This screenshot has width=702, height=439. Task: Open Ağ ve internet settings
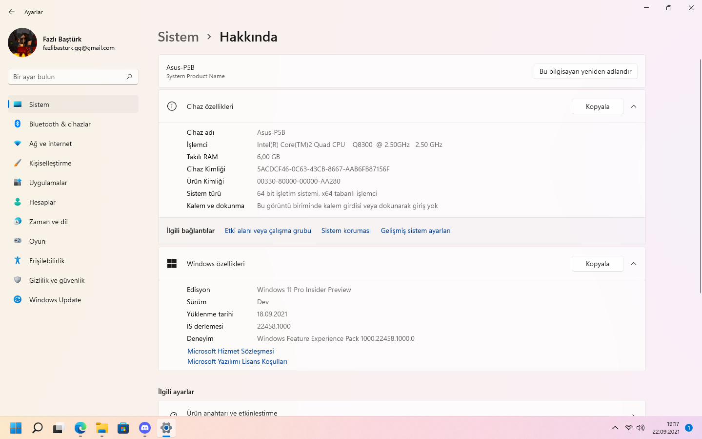[73, 144]
